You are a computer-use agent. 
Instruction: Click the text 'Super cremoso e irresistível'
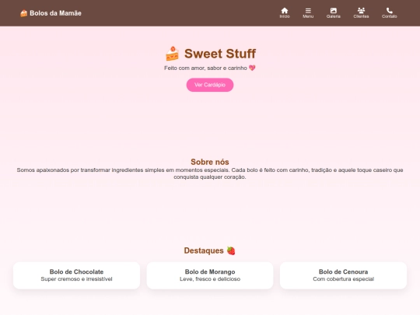click(x=76, y=279)
